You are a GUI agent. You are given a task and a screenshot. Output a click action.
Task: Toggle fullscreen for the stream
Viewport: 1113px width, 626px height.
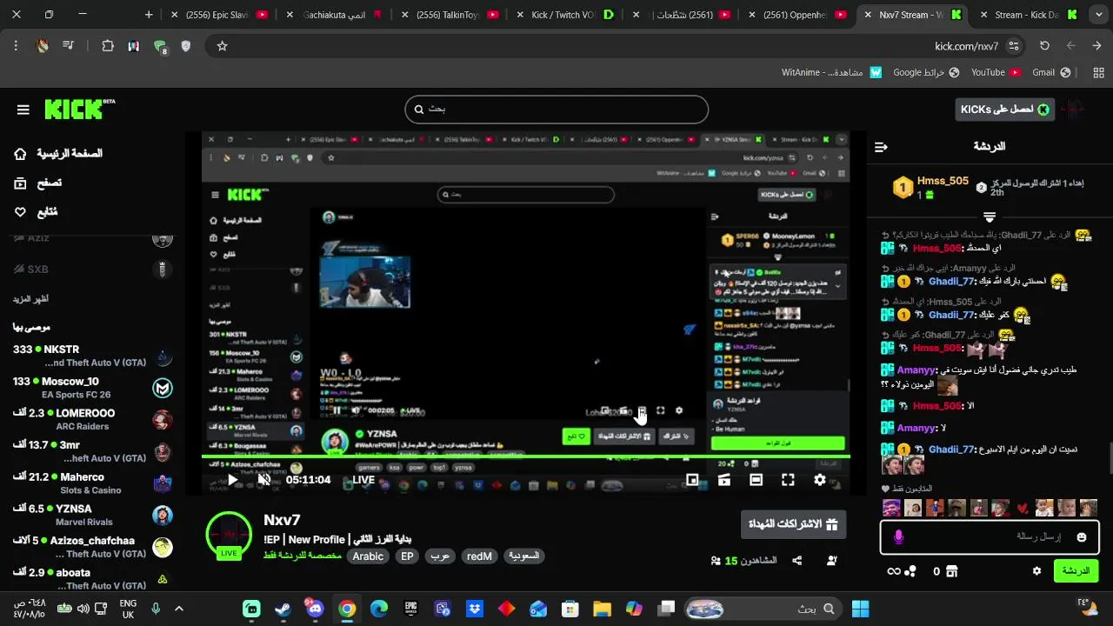click(788, 480)
